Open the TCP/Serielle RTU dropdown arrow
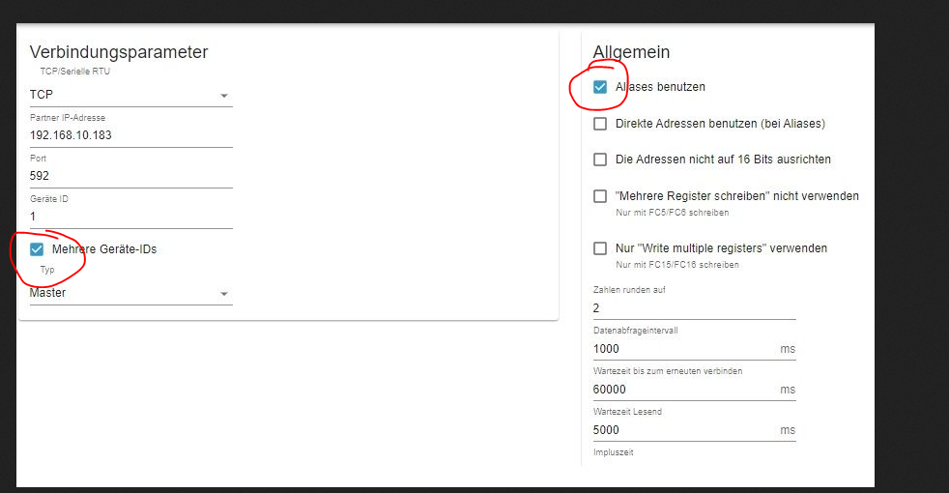The image size is (949, 493). pyautogui.click(x=224, y=96)
